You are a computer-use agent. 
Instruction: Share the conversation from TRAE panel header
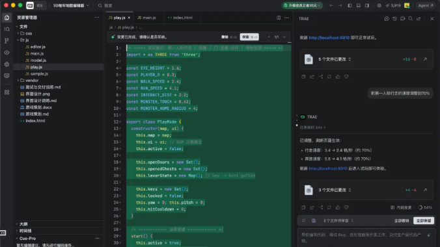[419, 18]
